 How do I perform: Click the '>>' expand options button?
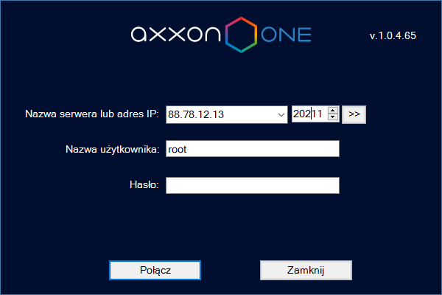(354, 114)
